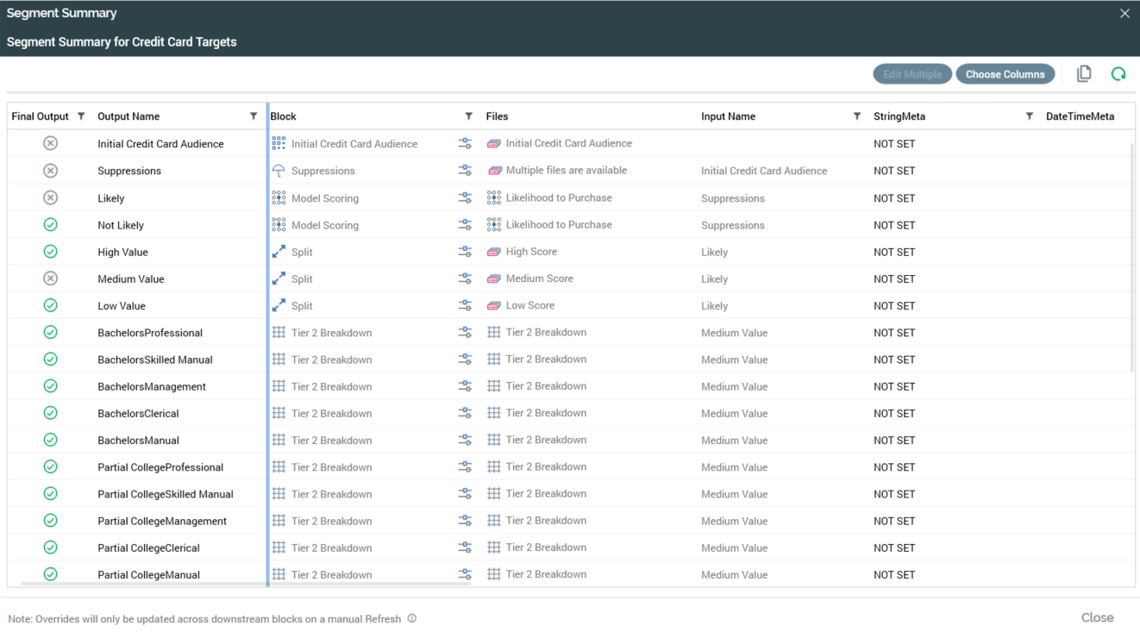Viewport: 1140px width, 638px height.
Task: Open the StringMeta column filter
Action: pos(1029,116)
